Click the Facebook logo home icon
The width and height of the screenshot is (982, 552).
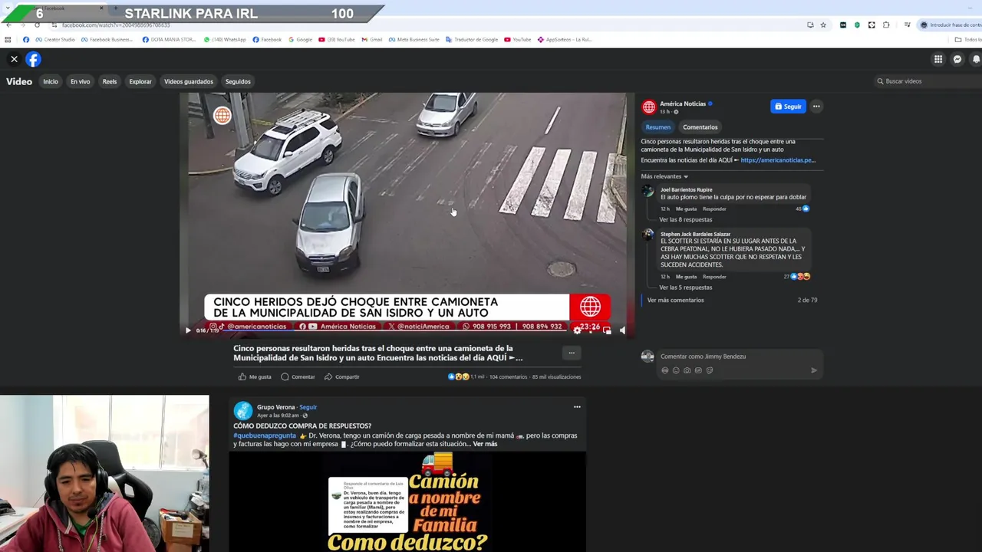(33, 59)
